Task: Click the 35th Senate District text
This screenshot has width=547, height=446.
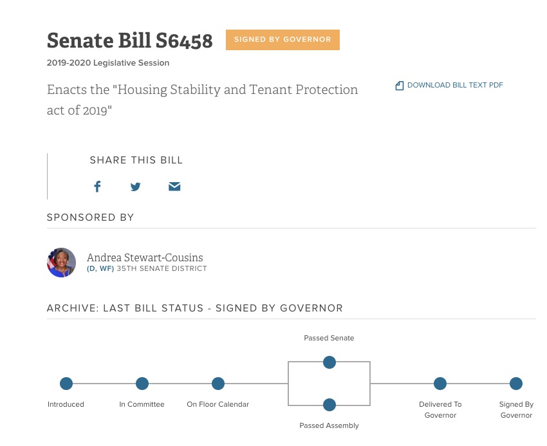Action: [162, 268]
